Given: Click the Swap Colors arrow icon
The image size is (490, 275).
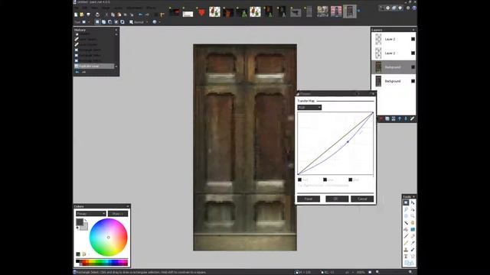Looking at the screenshot, I should 85,220.
